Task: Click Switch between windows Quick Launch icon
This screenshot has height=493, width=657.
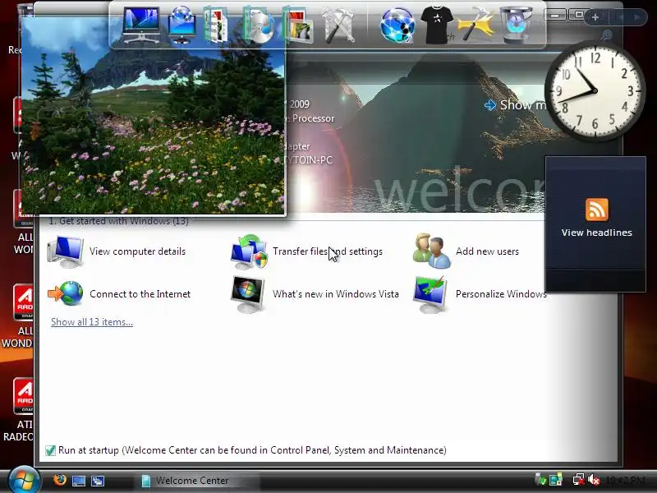Action: (x=98, y=481)
